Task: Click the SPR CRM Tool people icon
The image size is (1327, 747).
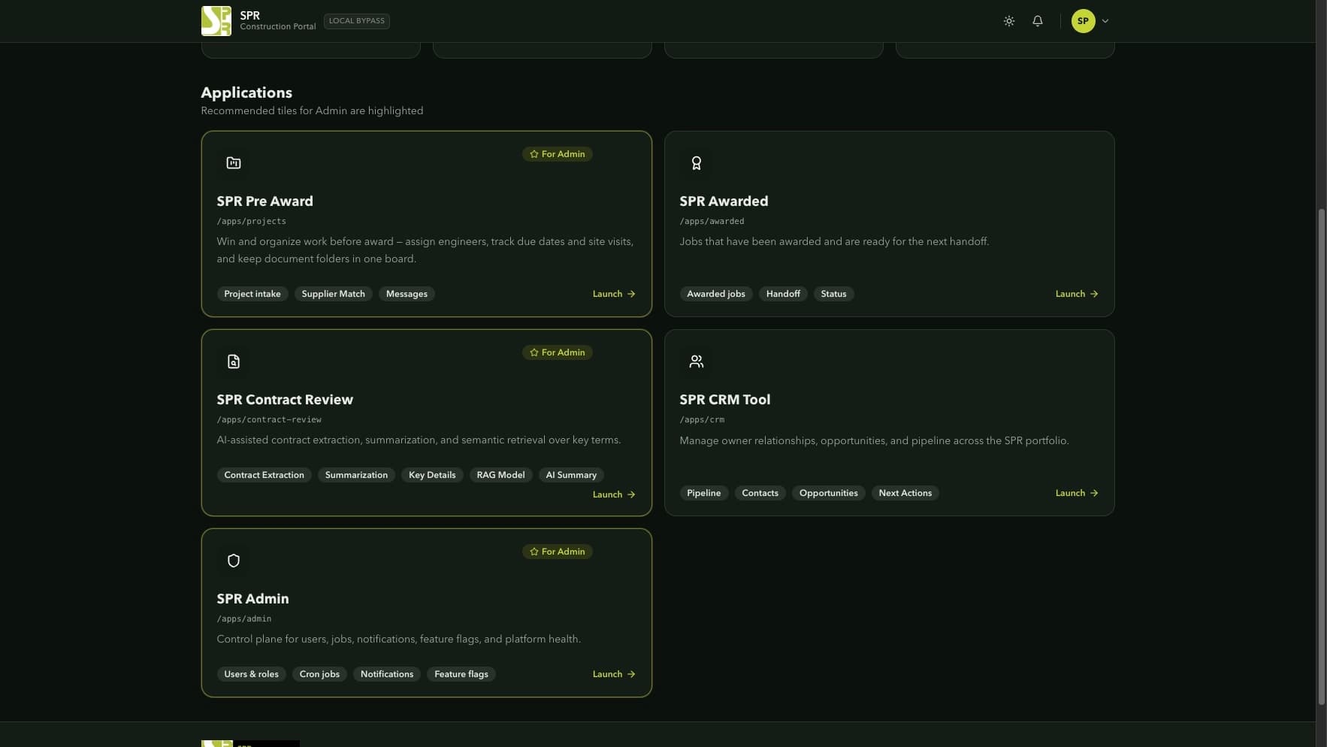Action: coord(697,361)
